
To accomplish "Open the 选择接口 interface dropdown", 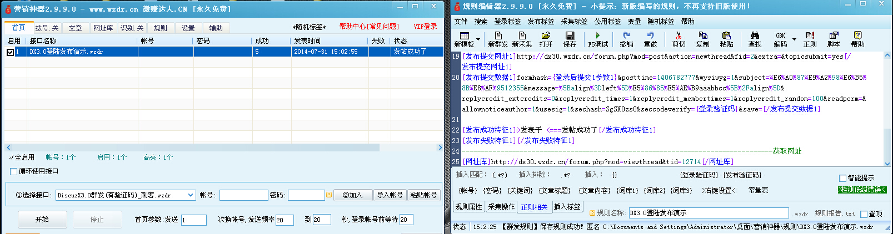I will [x=191, y=195].
